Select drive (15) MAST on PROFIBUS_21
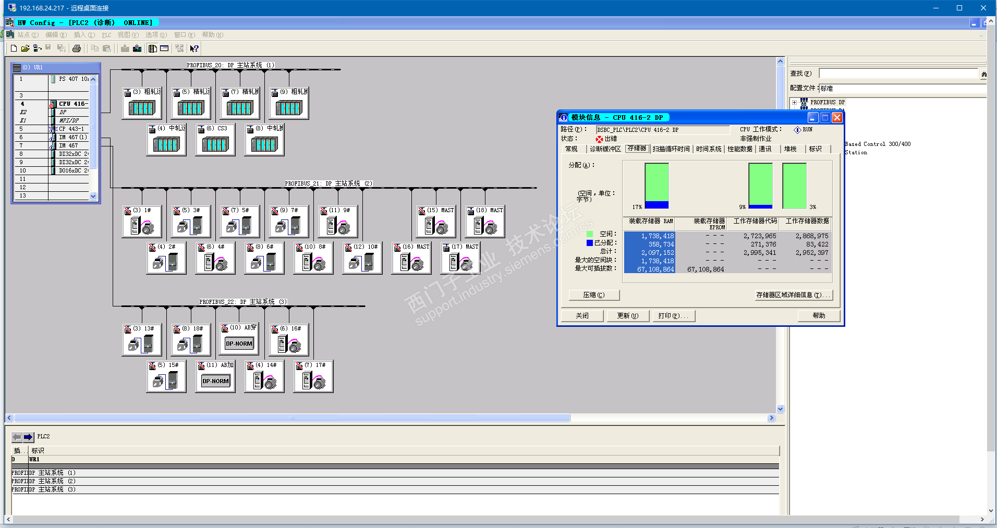The image size is (997, 528). [436, 222]
